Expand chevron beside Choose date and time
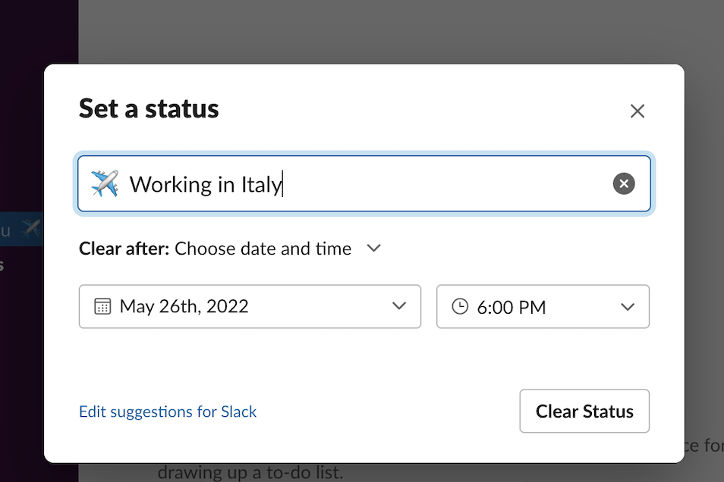This screenshot has height=482, width=724. tap(373, 248)
